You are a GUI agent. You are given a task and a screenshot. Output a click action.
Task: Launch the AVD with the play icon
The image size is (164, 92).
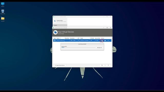pos(102,40)
